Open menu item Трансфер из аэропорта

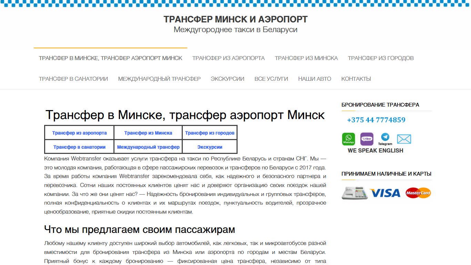pyautogui.click(x=229, y=58)
